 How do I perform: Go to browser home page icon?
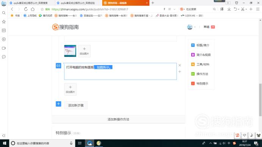pos(33,9)
